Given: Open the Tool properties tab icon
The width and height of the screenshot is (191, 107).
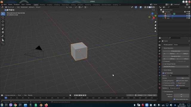Looking at the screenshot, I should pos(160,42).
